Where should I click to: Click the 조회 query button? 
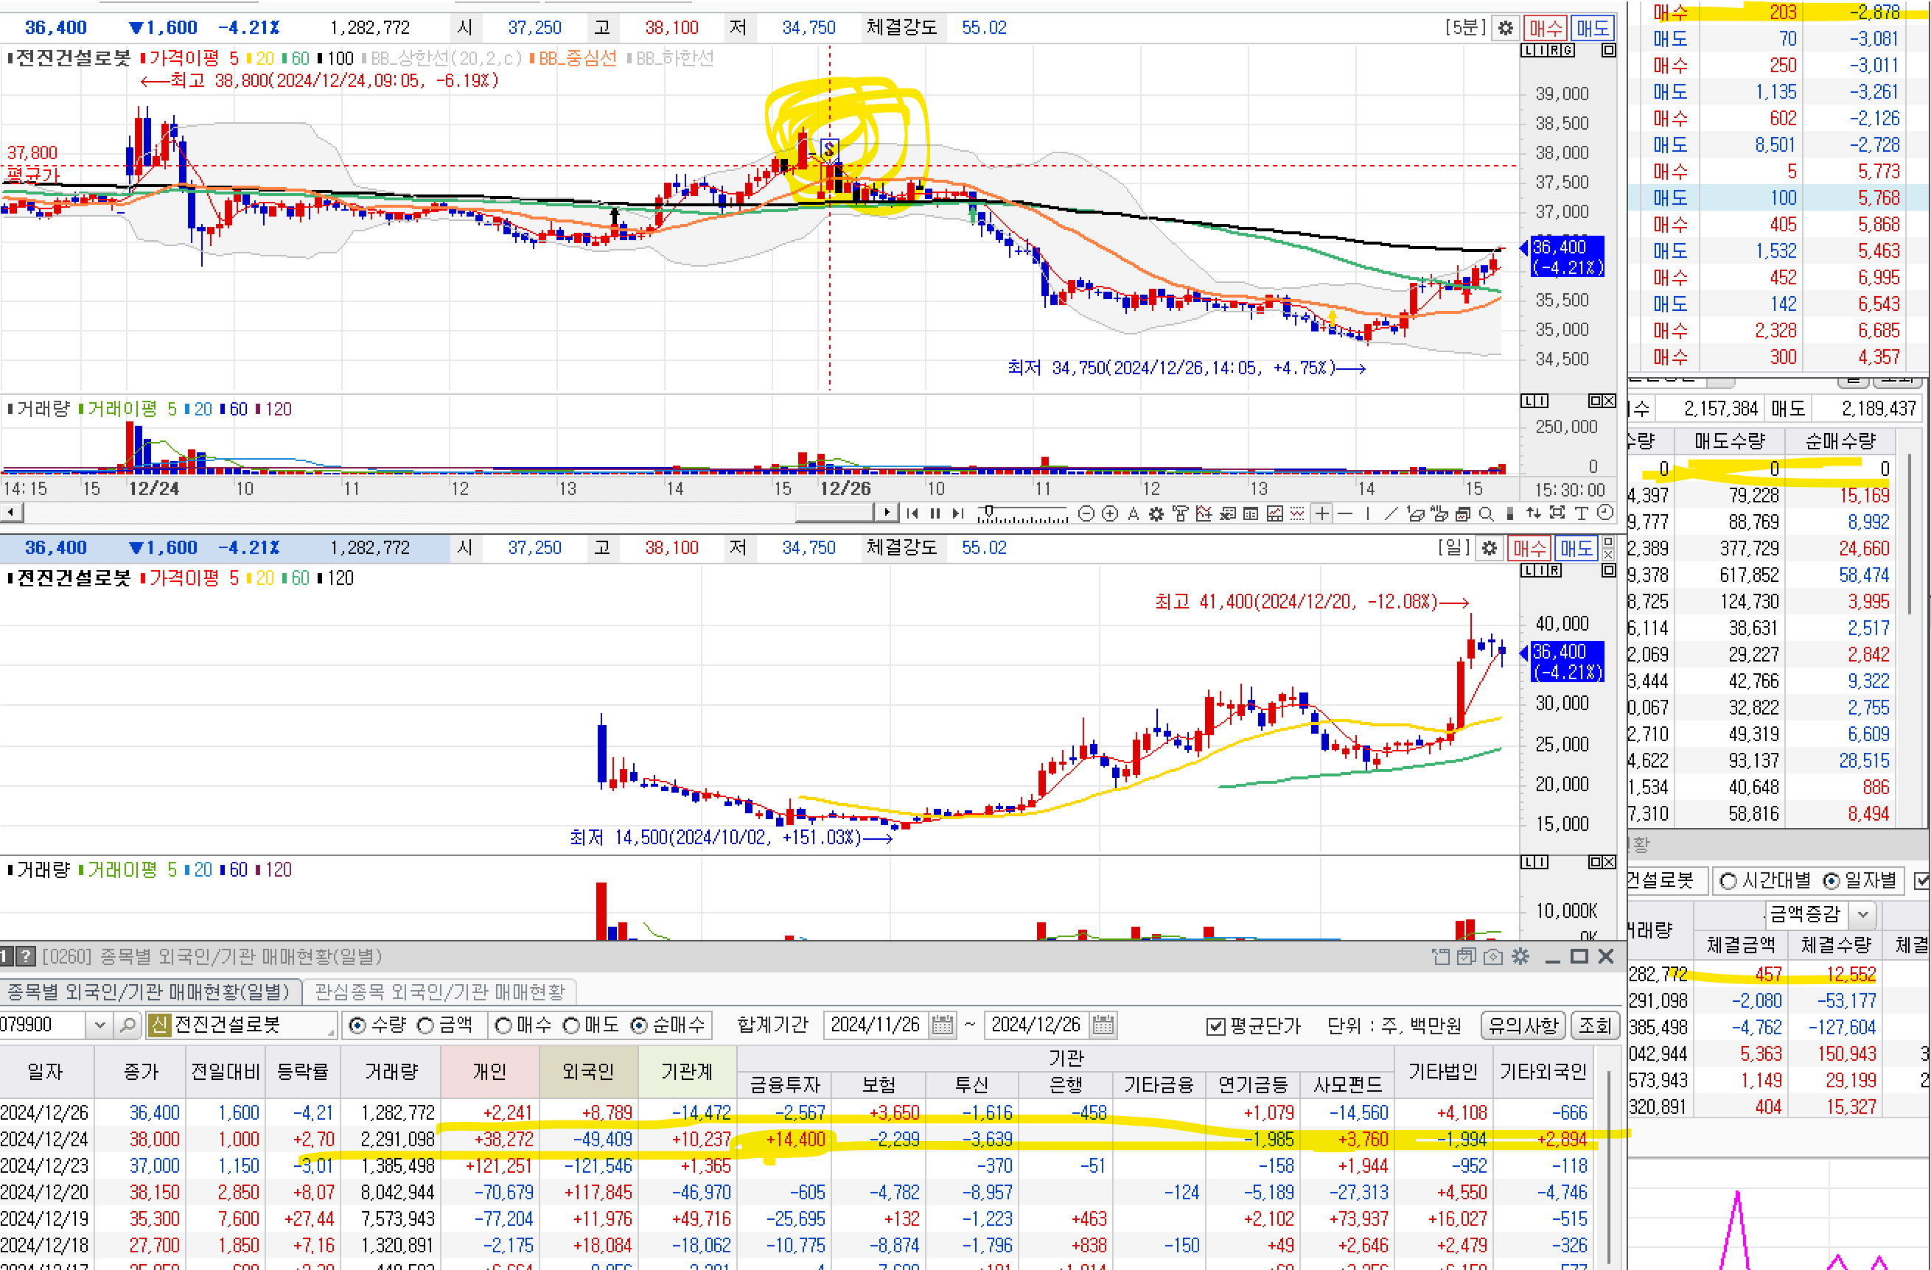(1594, 1025)
